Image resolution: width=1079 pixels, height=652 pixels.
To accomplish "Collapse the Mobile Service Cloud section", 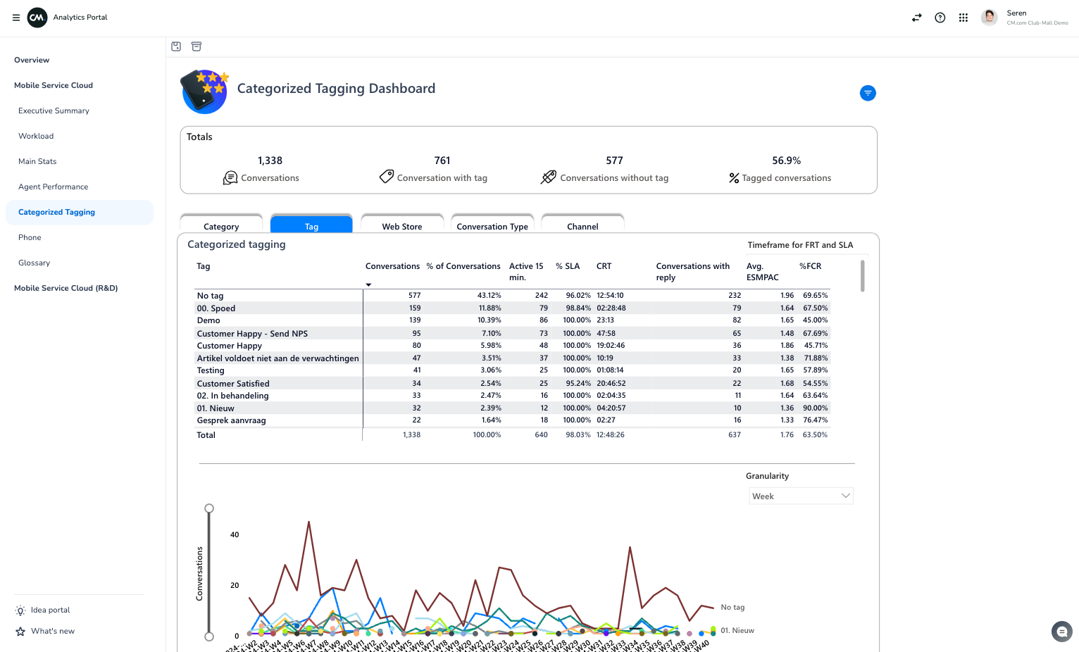I will (54, 85).
